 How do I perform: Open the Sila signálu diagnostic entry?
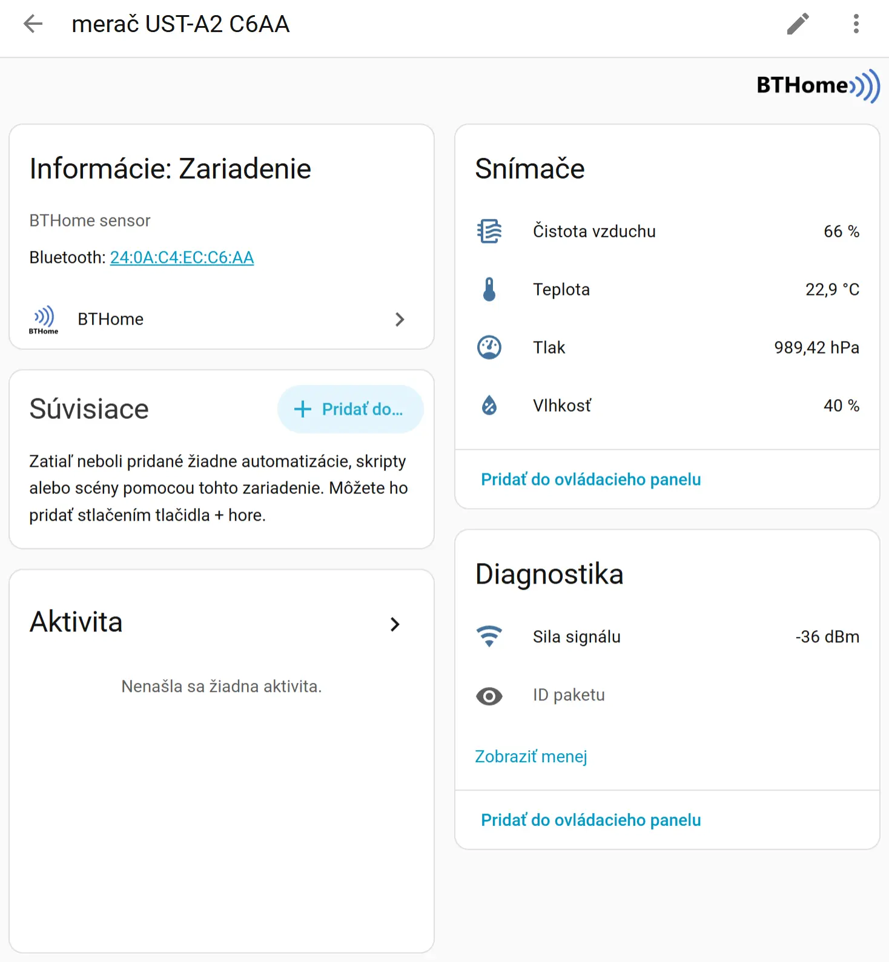tap(667, 637)
